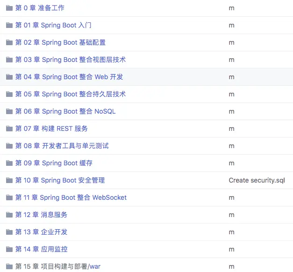Click commit message m in 第 01 章 row

point(232,26)
